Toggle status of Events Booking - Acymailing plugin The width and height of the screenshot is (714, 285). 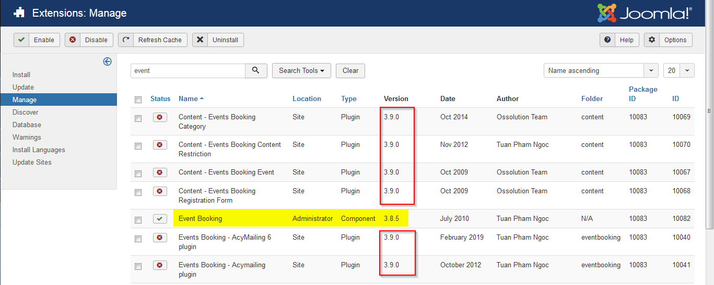160,265
